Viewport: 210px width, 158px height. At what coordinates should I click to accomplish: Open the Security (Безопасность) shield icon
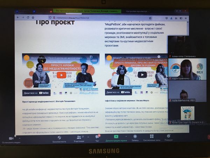[59, 138]
